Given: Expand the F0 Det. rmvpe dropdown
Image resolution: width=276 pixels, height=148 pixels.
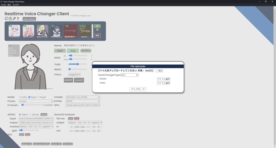Looking at the screenshot, I should pos(36,101).
